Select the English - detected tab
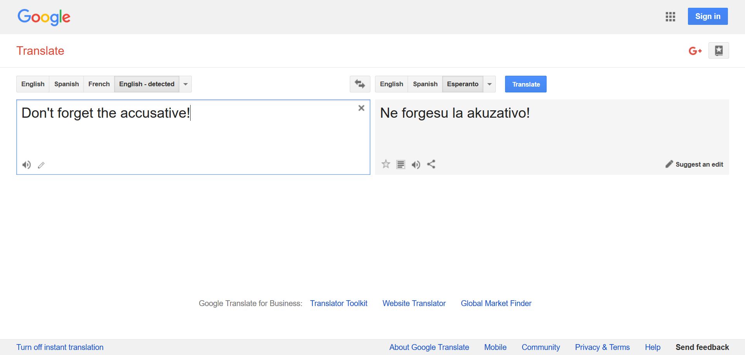This screenshot has height=355, width=745. tap(146, 84)
